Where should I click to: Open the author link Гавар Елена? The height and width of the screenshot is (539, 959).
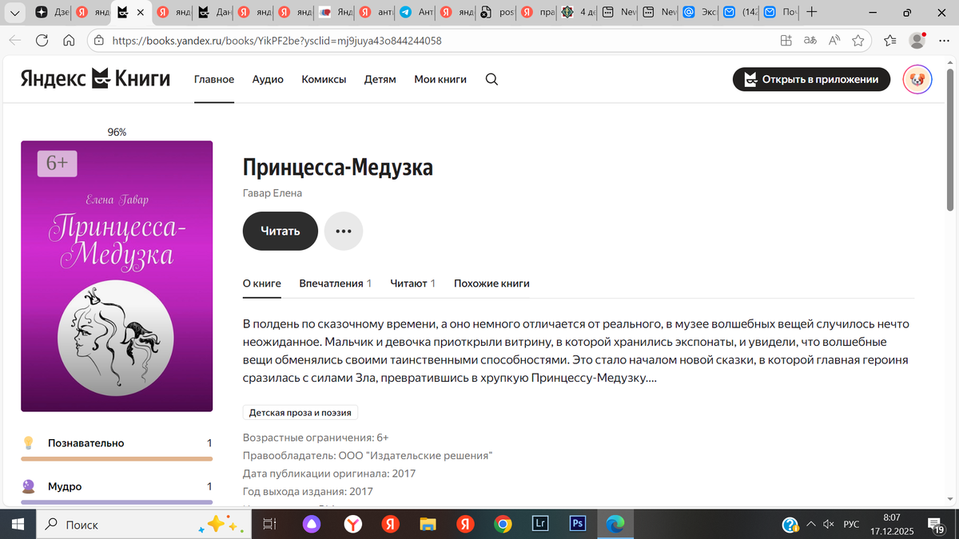pos(273,193)
